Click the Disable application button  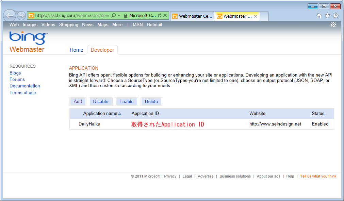point(100,101)
